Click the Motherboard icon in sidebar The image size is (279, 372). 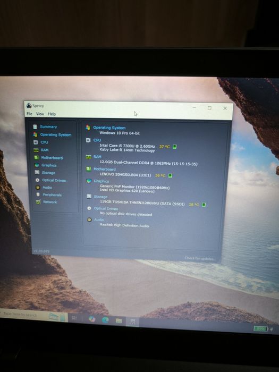point(36,157)
